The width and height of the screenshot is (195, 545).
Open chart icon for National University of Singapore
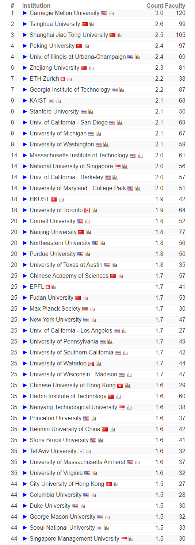click(x=125, y=166)
